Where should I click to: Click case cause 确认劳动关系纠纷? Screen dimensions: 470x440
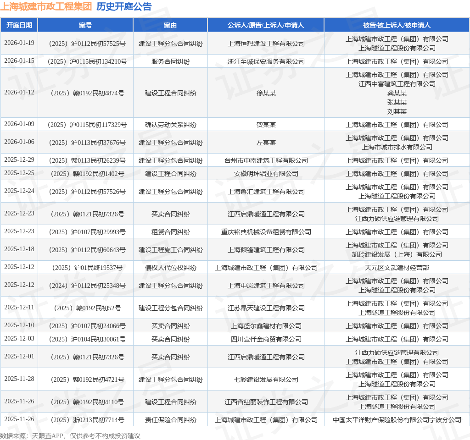(170, 125)
